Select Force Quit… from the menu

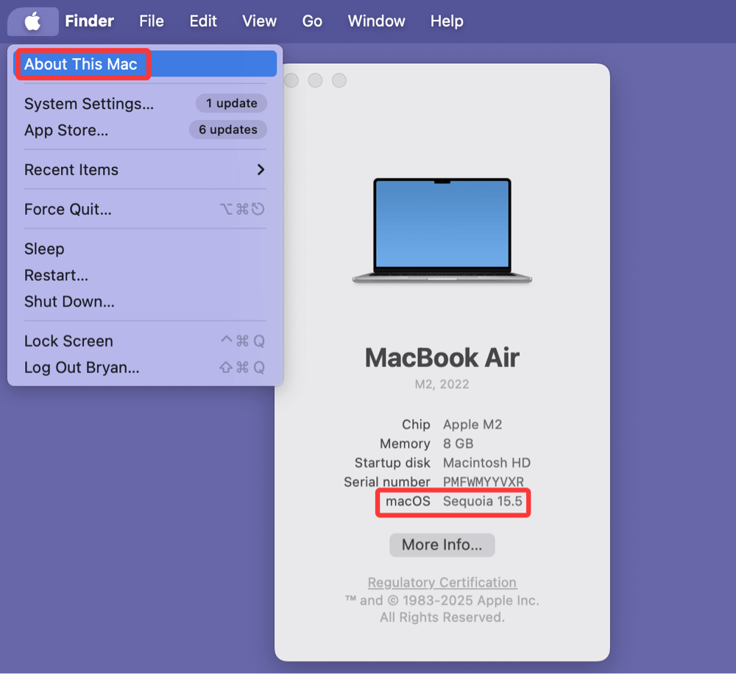[146, 209]
